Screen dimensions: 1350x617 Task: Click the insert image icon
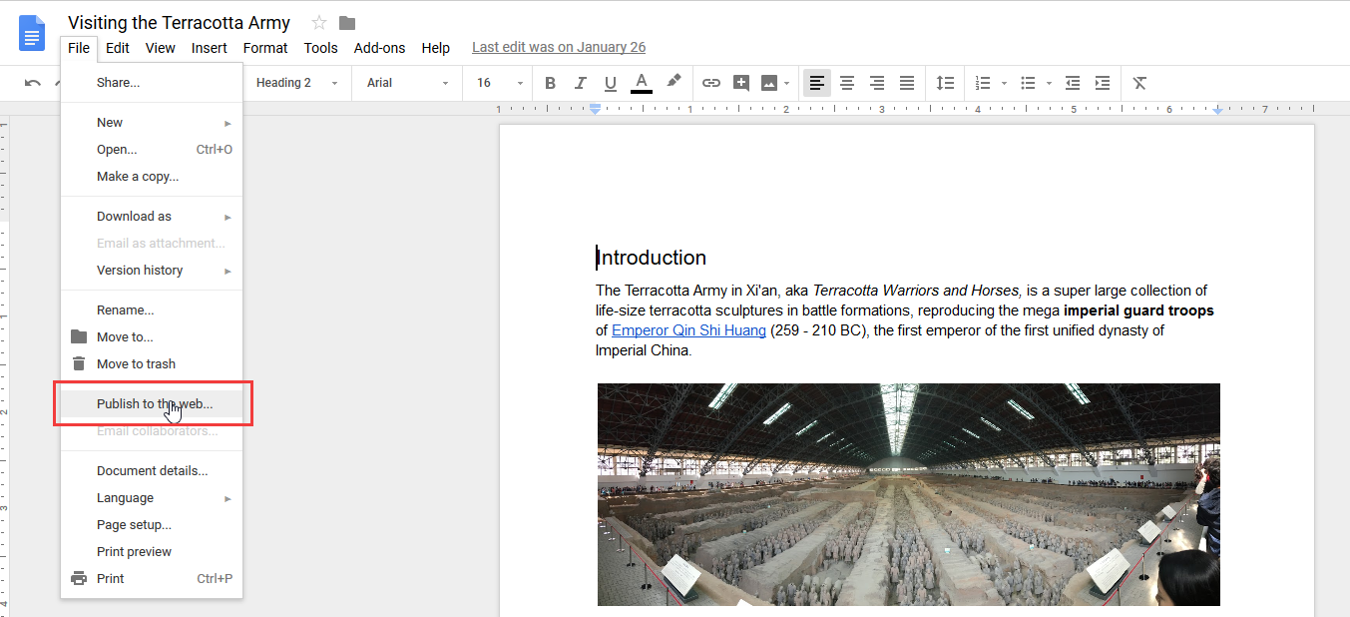tap(769, 83)
